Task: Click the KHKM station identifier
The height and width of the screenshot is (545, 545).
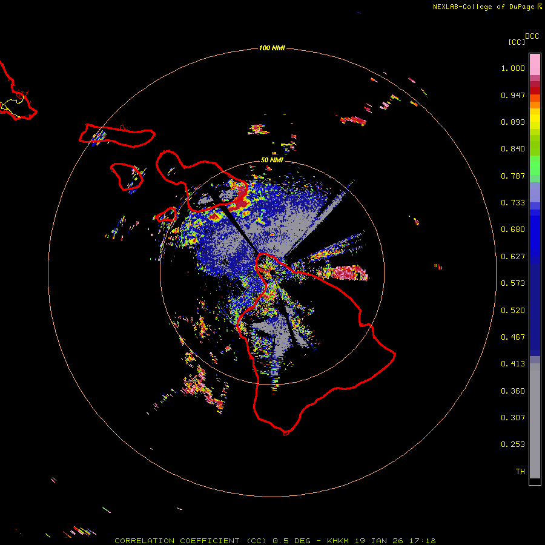Action: point(338,541)
